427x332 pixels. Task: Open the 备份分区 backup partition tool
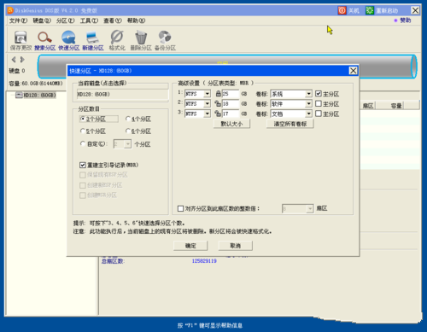(x=165, y=38)
